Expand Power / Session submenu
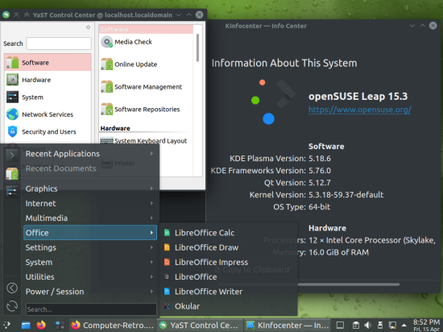 [x=90, y=292]
